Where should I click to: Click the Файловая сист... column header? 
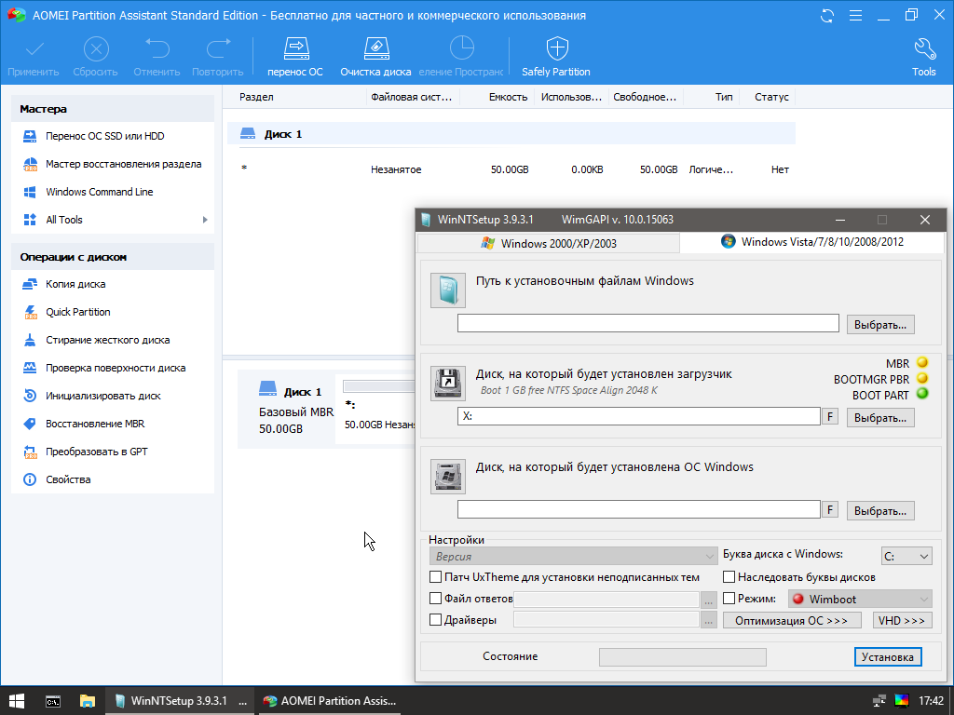pyautogui.click(x=411, y=97)
